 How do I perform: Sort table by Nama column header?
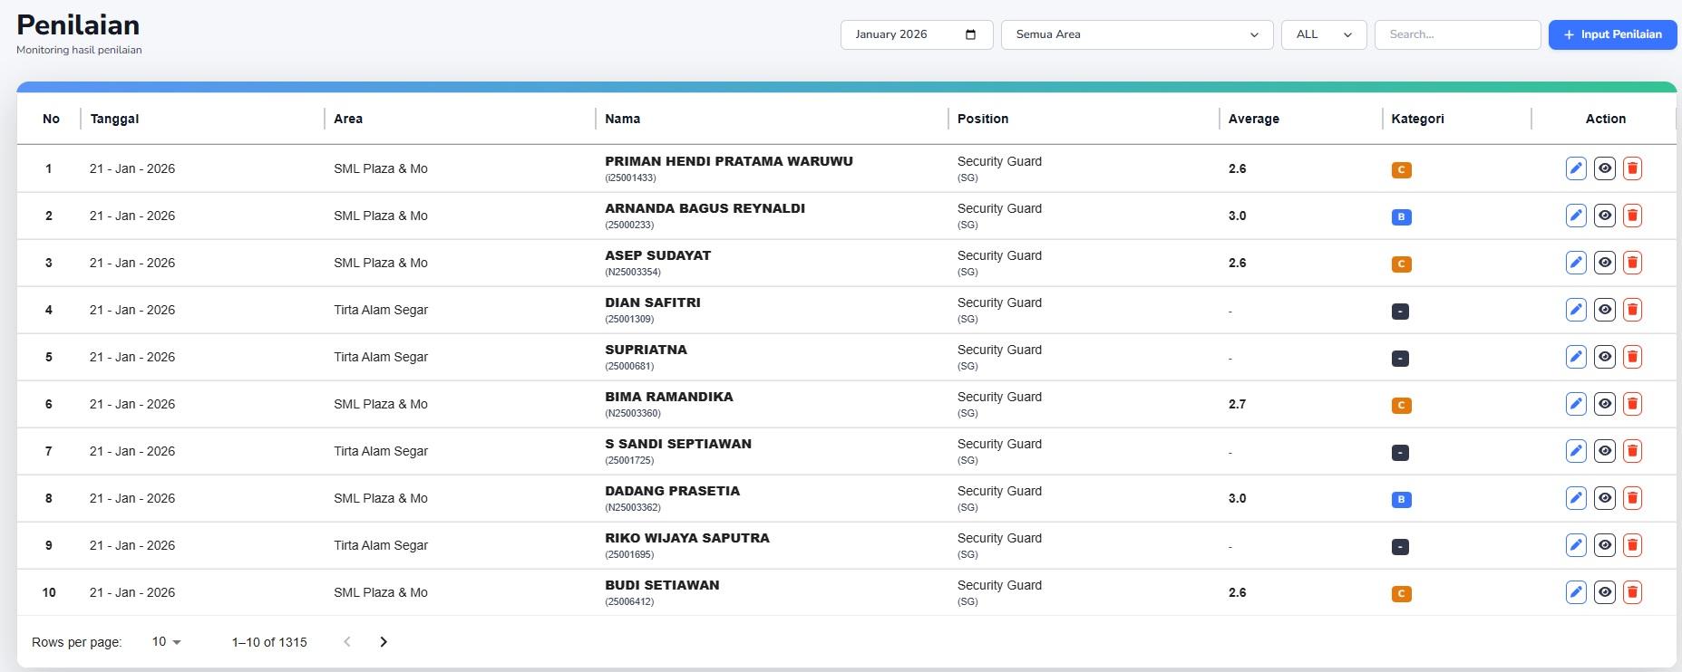point(622,119)
